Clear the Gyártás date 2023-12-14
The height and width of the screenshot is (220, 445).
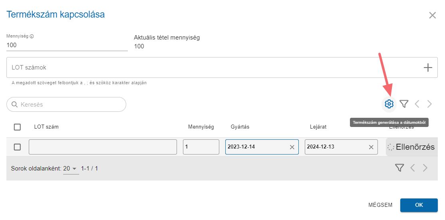292,147
